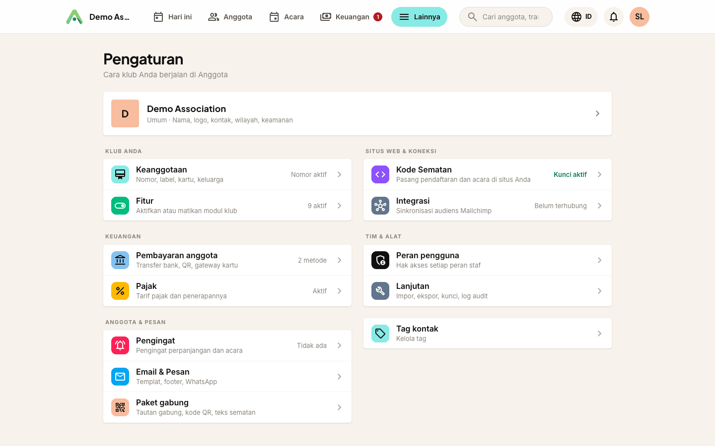Click the "2 metode" status text

(312, 260)
